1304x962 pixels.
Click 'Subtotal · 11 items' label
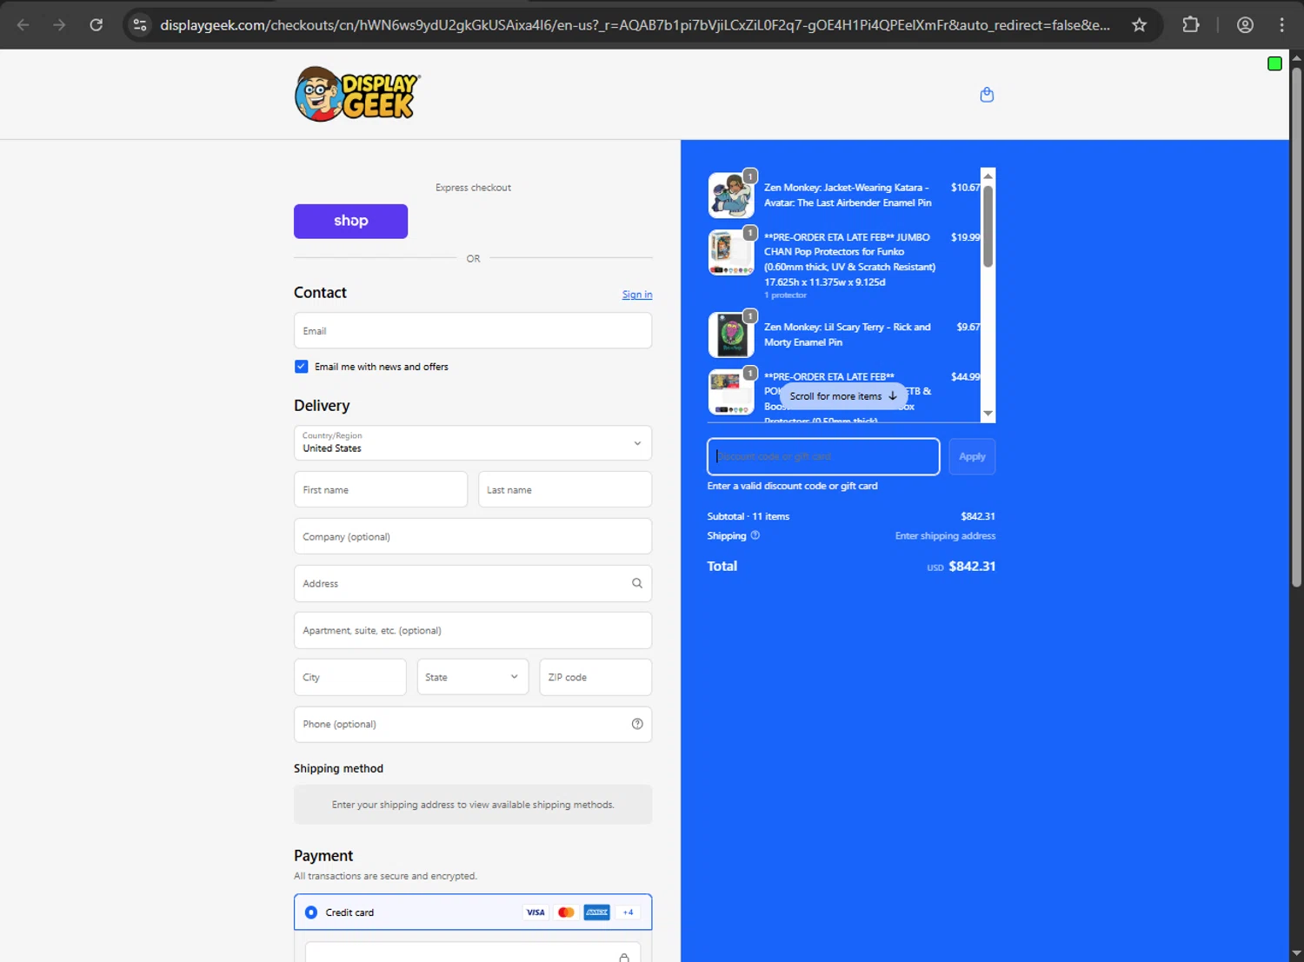pos(748,516)
